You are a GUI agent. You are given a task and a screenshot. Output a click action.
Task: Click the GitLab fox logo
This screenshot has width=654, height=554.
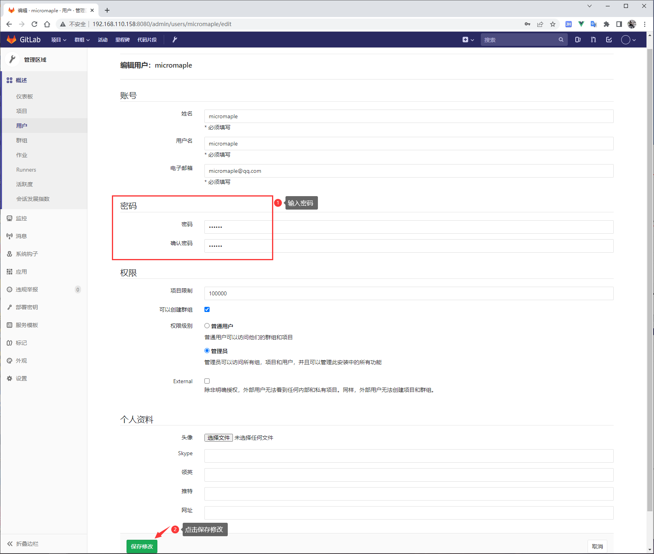[x=11, y=40]
